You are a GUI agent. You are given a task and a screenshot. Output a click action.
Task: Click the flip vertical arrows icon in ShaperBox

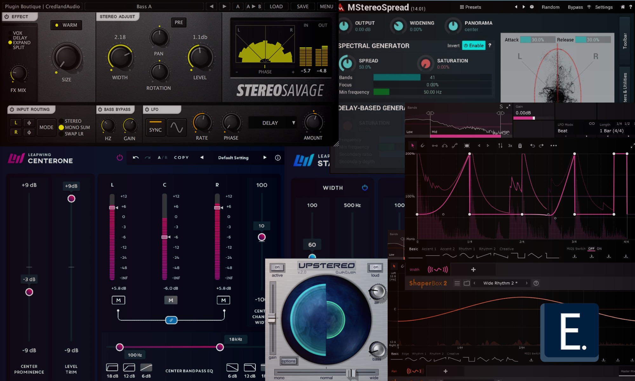[500, 145]
